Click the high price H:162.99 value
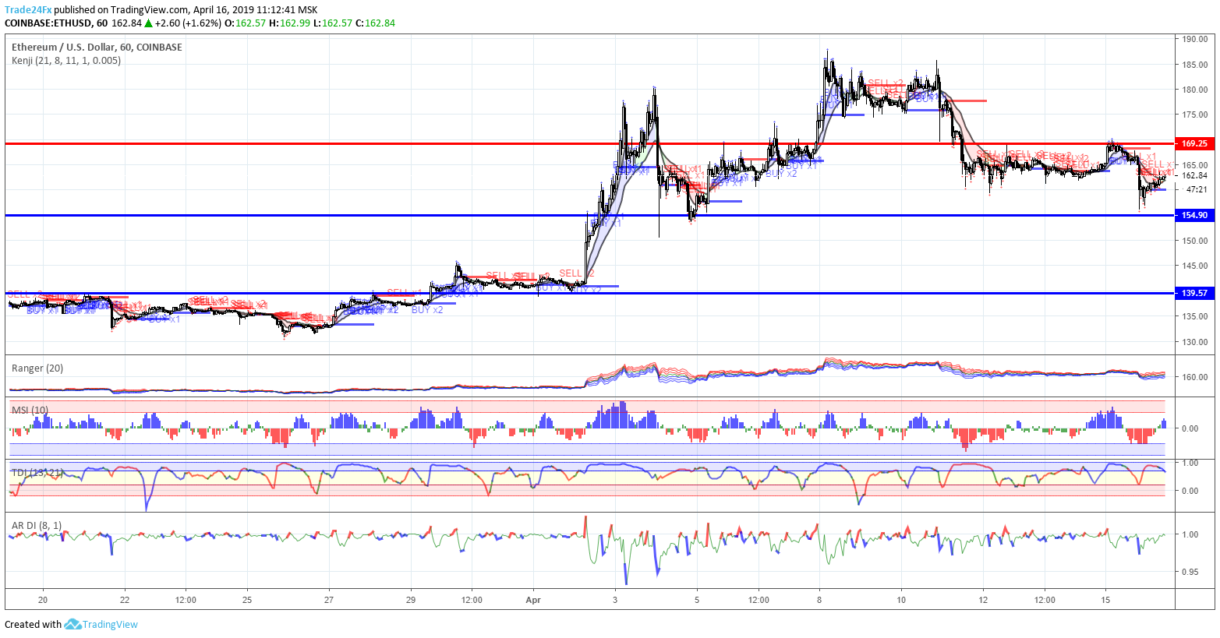This screenshot has height=638, width=1220. (289, 23)
